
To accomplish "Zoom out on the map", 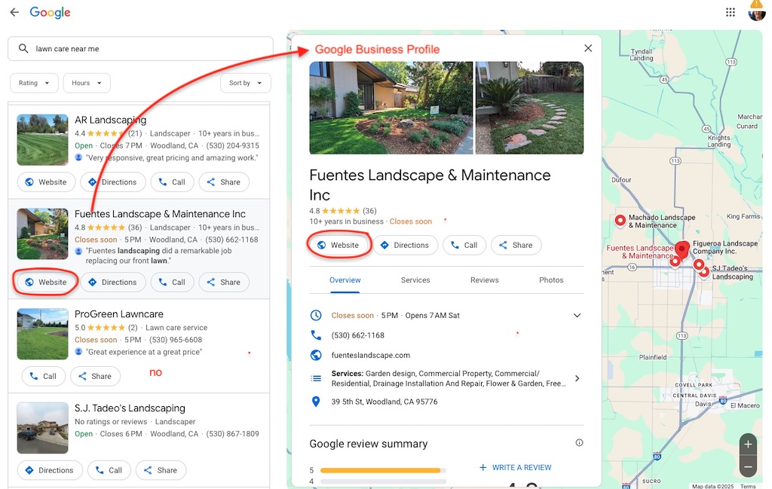I will pyautogui.click(x=748, y=467).
